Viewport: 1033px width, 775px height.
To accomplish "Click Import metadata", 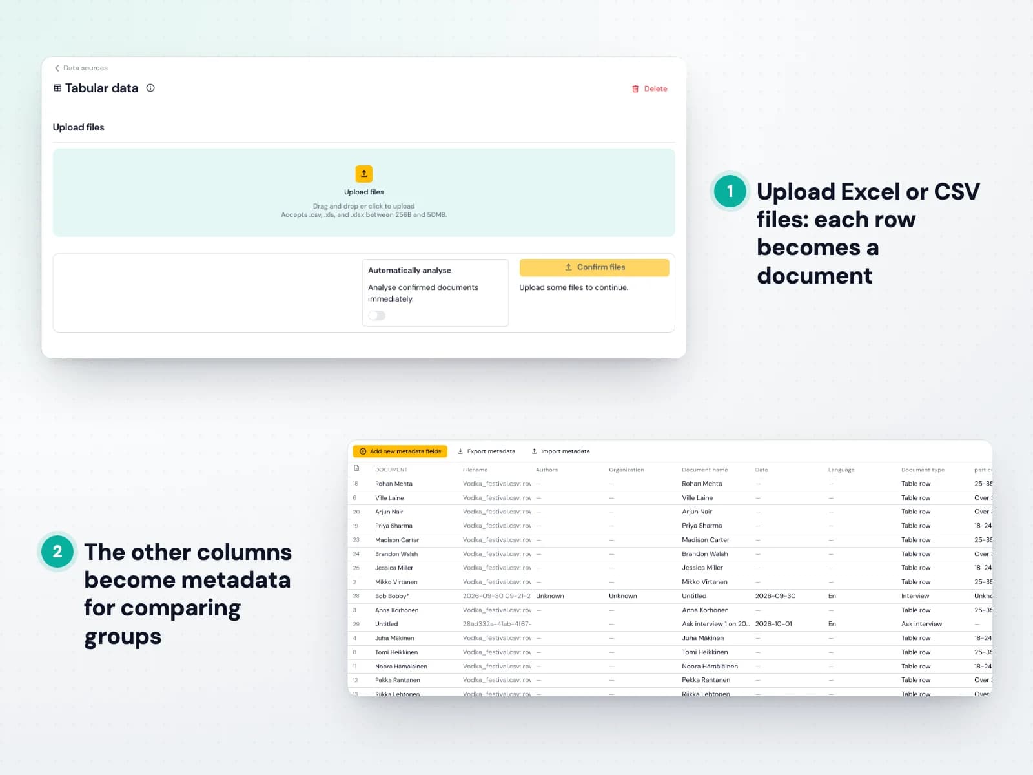I will (x=560, y=451).
